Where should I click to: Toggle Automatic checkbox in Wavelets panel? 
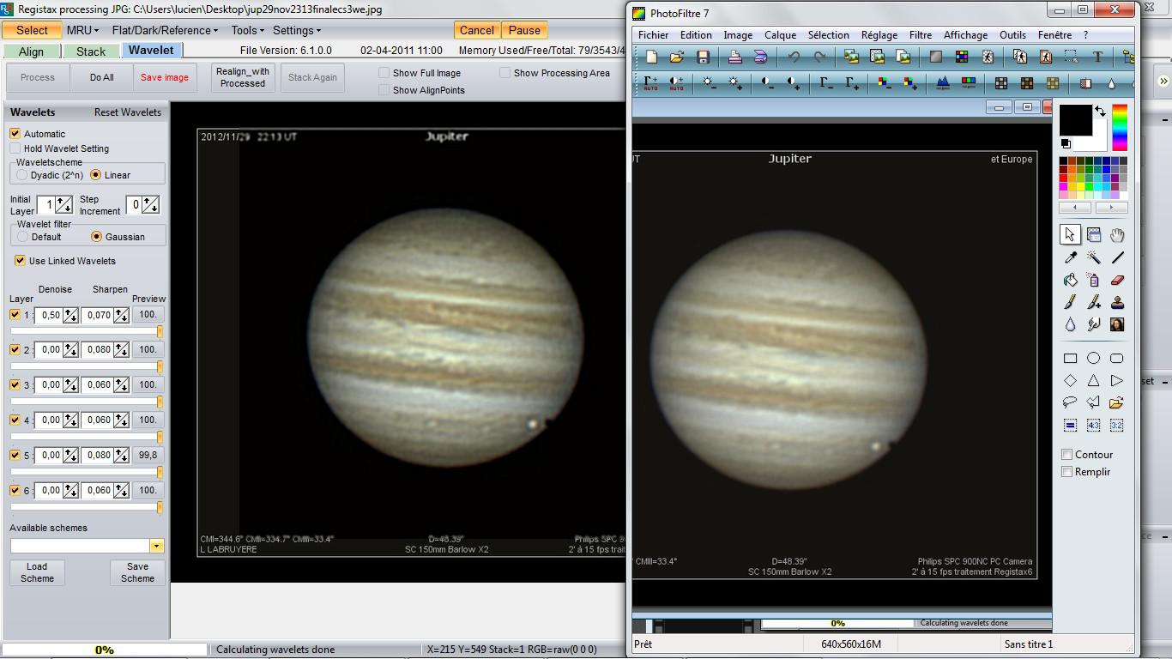15,134
